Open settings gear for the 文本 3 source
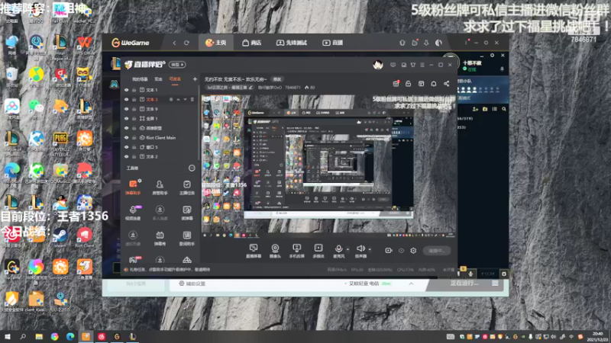The image size is (611, 343). coord(171,100)
